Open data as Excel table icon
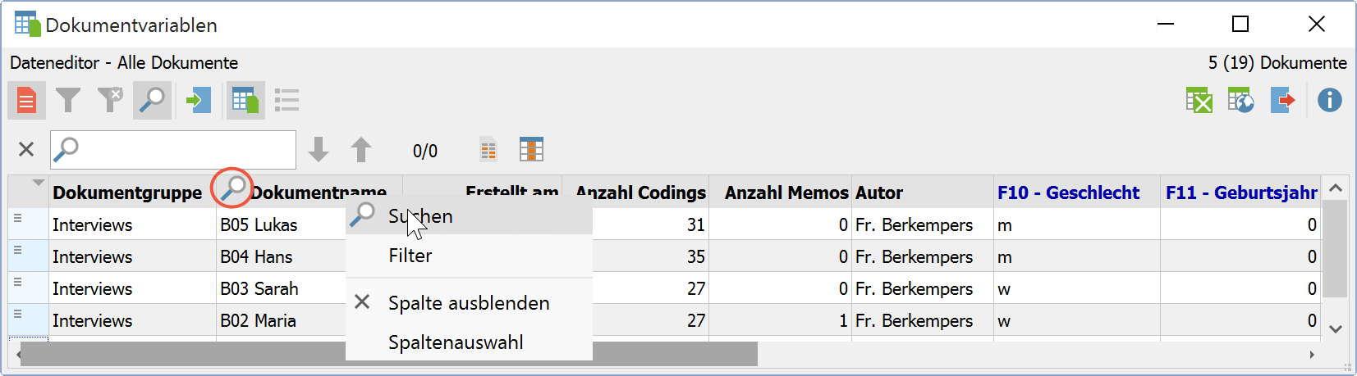 pos(1199,101)
